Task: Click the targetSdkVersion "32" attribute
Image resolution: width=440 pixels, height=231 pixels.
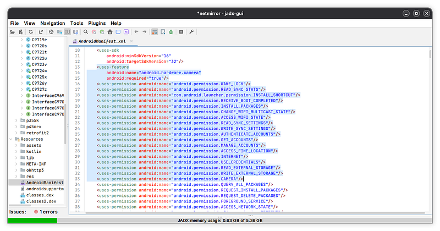Action: point(145,62)
